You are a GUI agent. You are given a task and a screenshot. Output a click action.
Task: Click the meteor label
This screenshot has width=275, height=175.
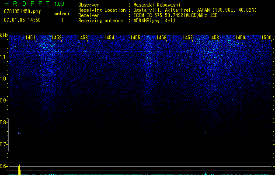tap(62, 14)
